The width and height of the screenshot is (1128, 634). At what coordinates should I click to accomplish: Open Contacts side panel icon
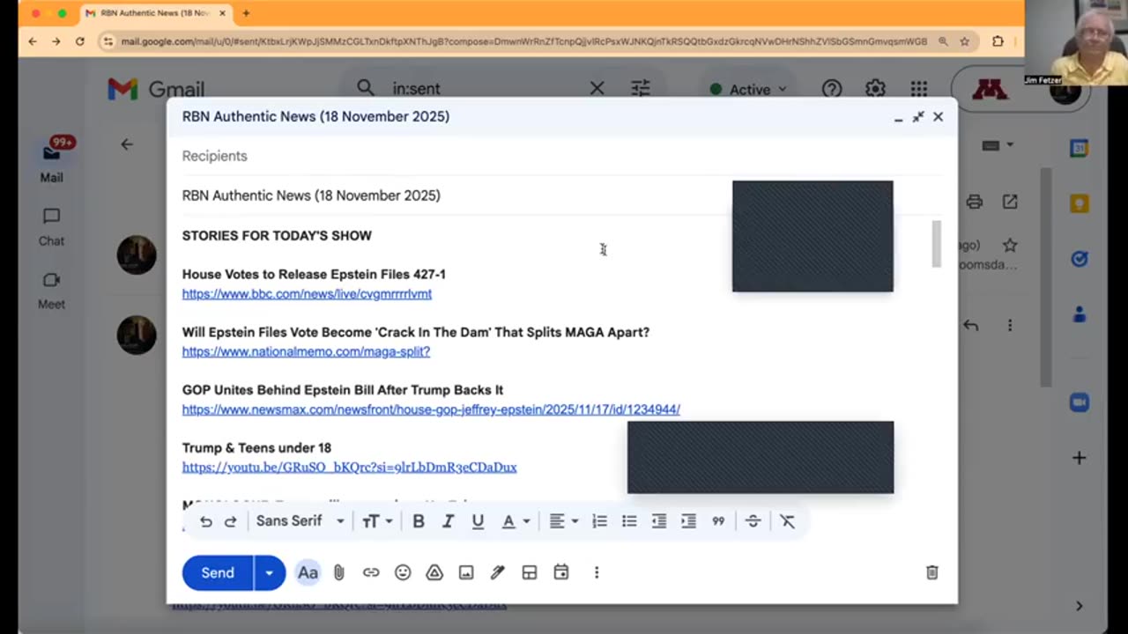(1079, 314)
